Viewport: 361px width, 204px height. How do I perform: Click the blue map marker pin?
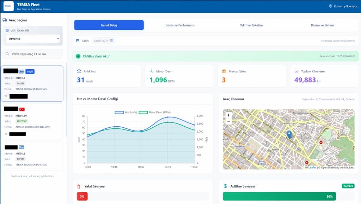[x=289, y=134]
